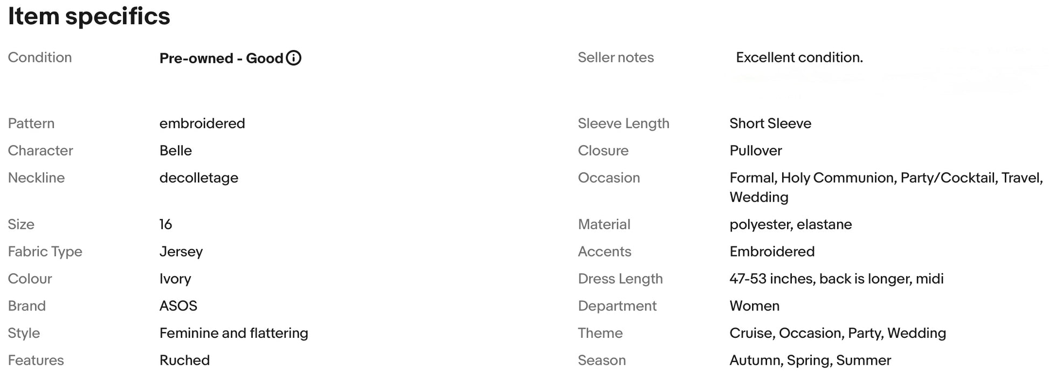
Task: Click the polyester, elastane material text
Action: click(791, 224)
